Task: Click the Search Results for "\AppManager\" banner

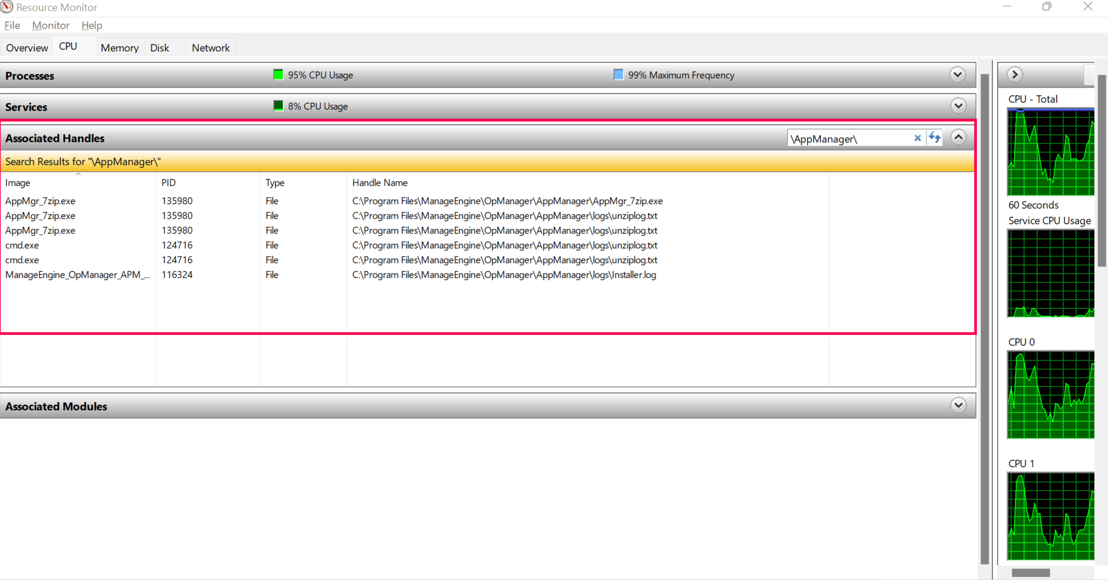Action: 488,162
